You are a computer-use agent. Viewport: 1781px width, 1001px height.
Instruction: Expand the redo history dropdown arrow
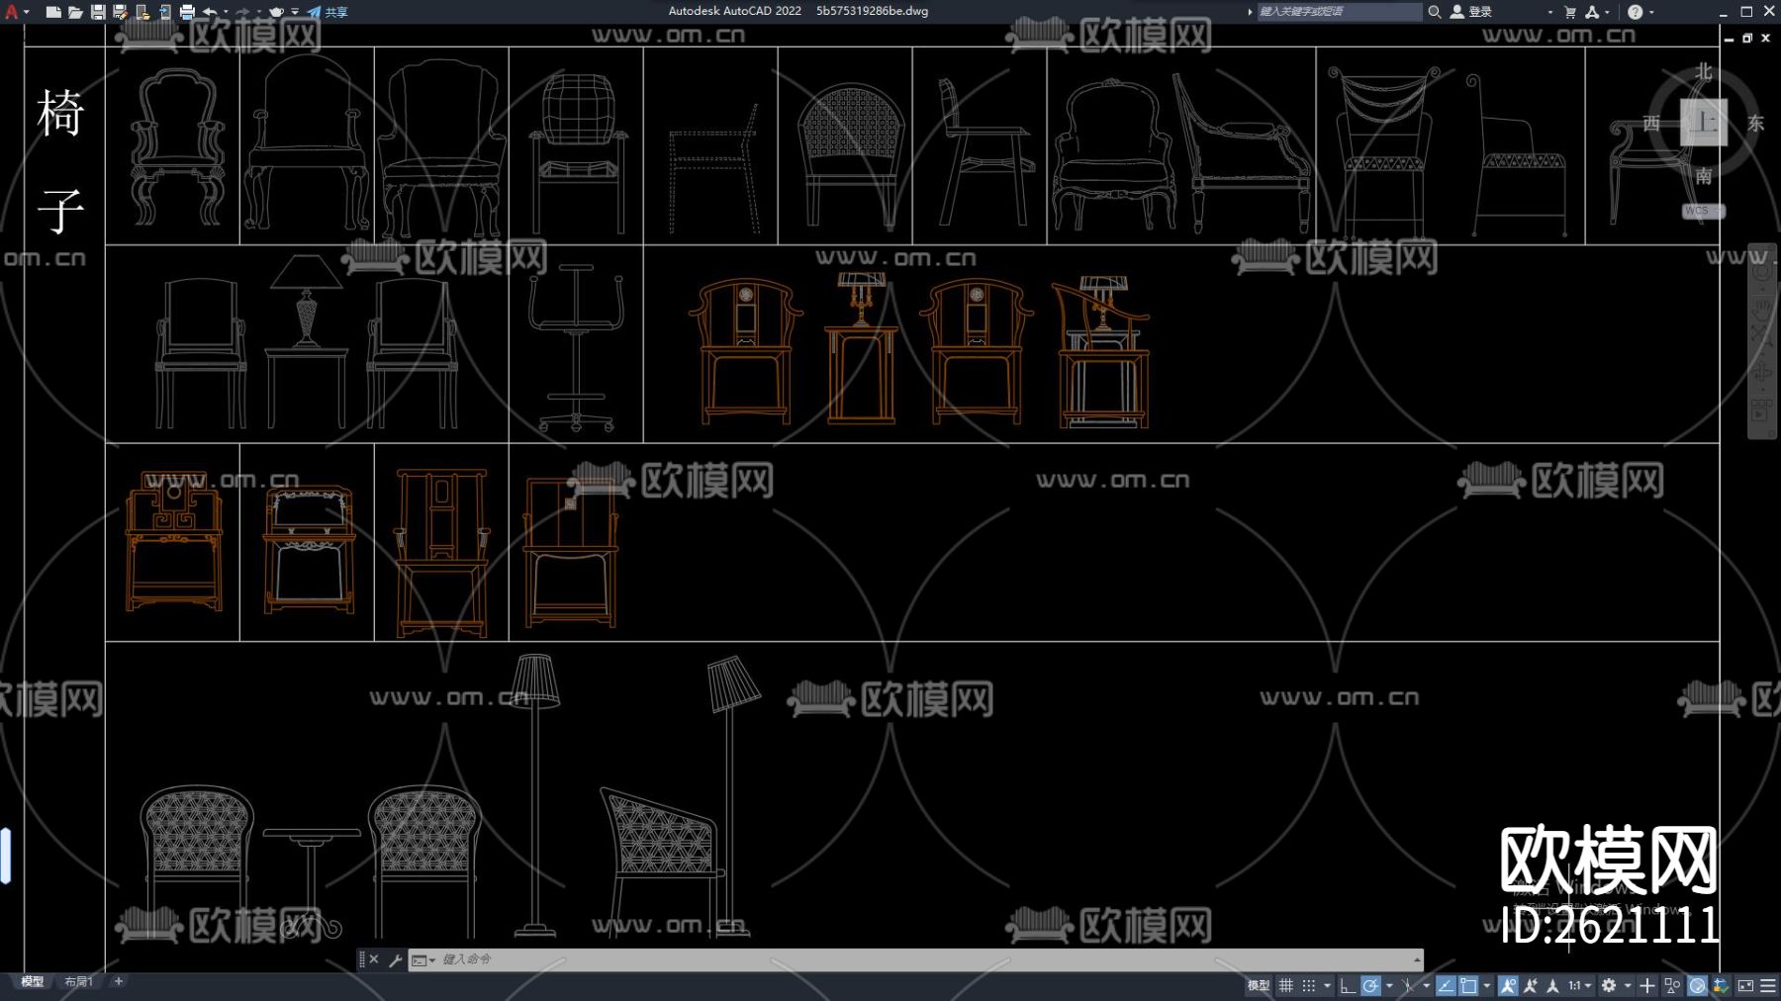tap(257, 12)
